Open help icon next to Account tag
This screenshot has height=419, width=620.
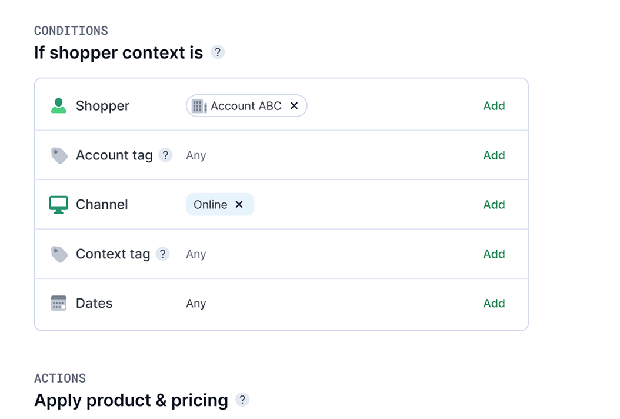[x=165, y=155]
